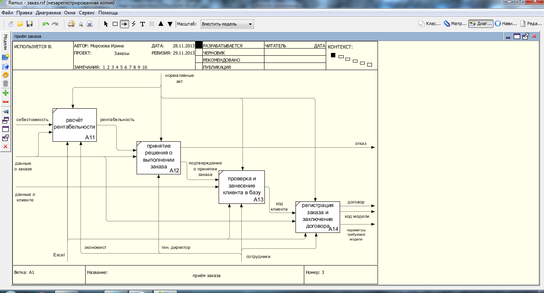Click create model folder icon in sidebar
544x293 pixels.
click(6, 57)
